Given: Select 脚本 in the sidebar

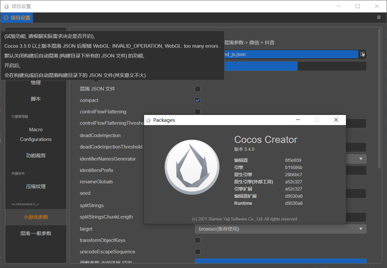Looking at the screenshot, I should [36, 99].
